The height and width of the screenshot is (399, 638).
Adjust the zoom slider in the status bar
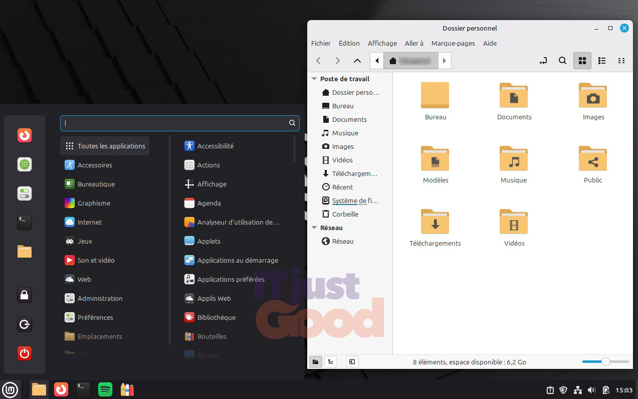(x=605, y=361)
